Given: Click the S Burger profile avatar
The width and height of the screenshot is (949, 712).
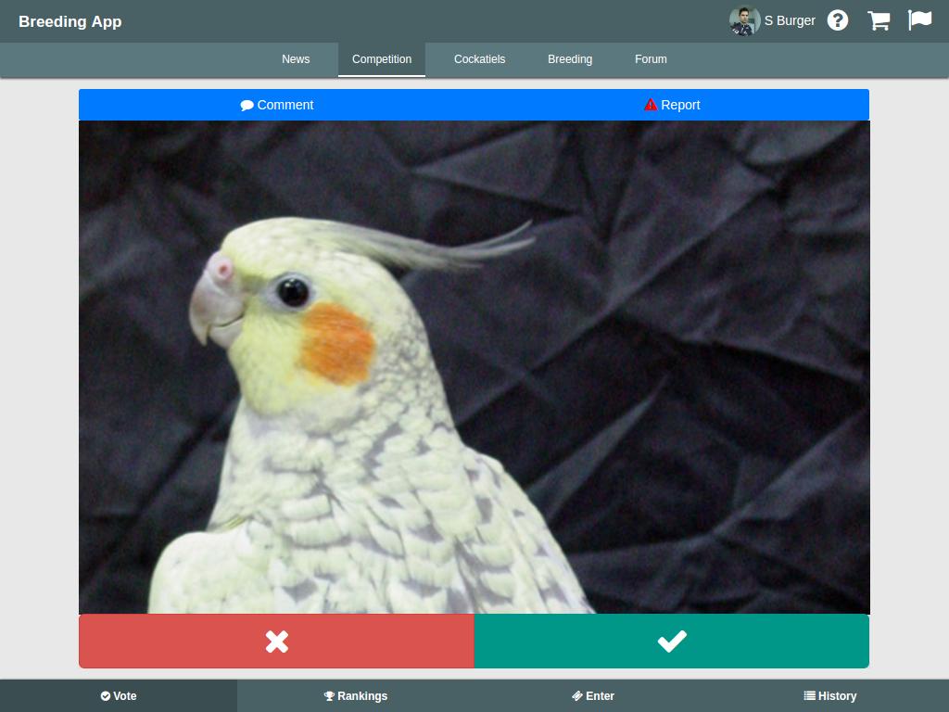Looking at the screenshot, I should (744, 20).
